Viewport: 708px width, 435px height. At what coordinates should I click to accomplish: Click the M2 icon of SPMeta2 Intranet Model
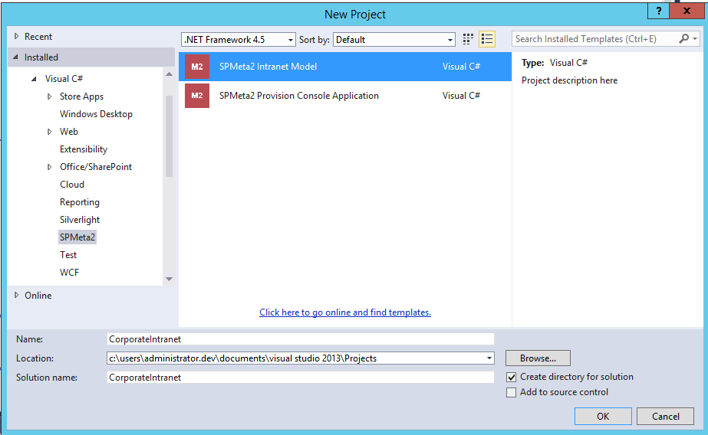click(197, 67)
